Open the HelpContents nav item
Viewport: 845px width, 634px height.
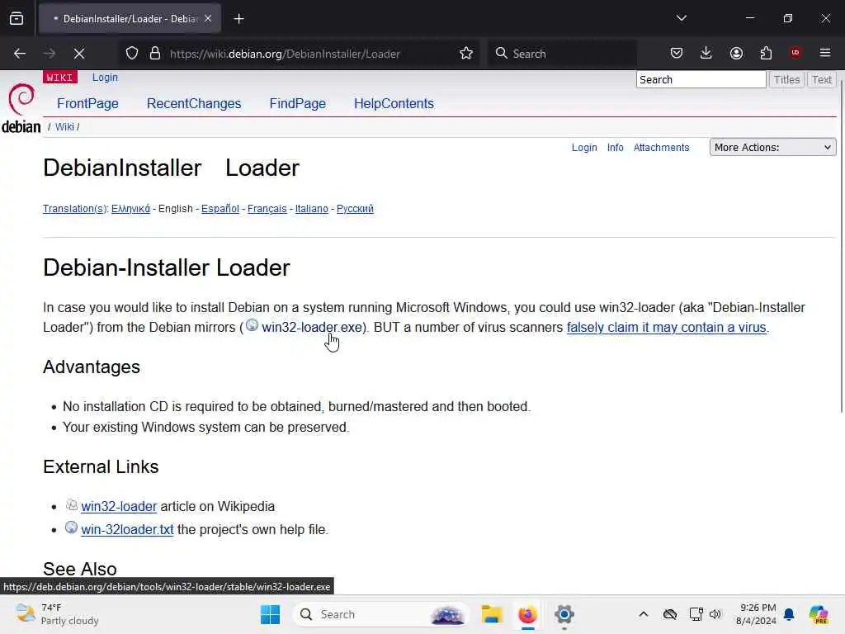click(x=394, y=103)
